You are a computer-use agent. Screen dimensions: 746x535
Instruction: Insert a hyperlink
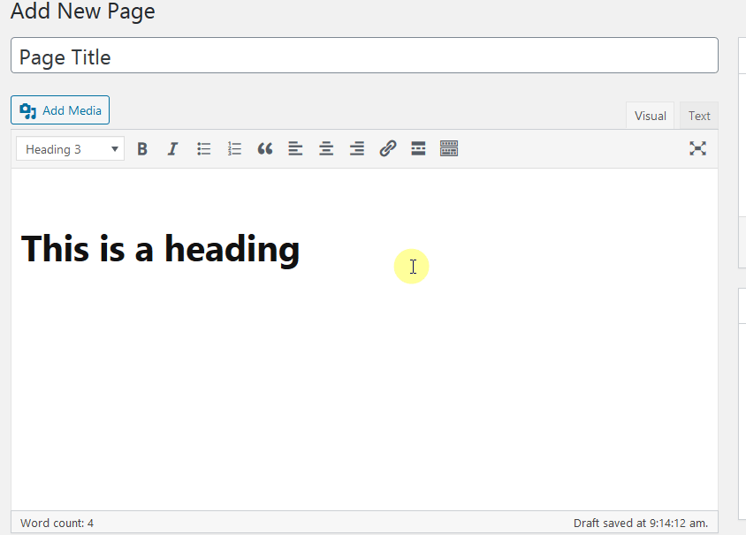(387, 148)
